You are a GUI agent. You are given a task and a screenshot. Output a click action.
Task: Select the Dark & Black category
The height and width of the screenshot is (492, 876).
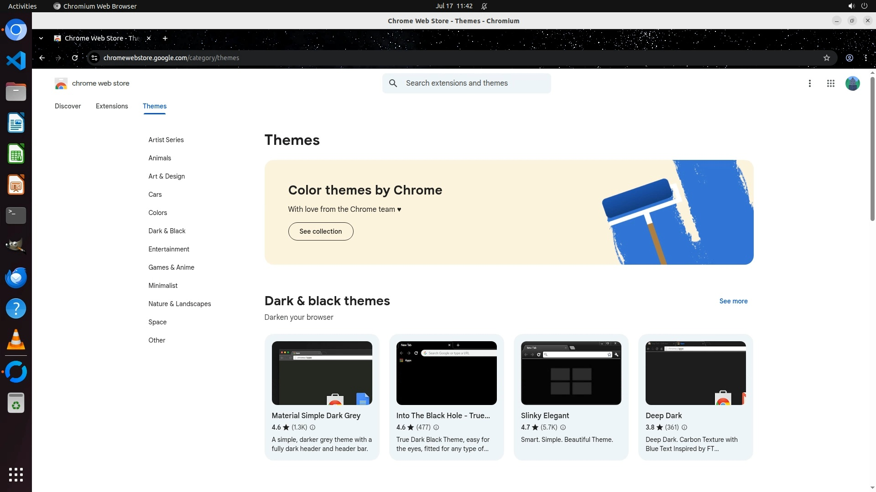(x=167, y=231)
